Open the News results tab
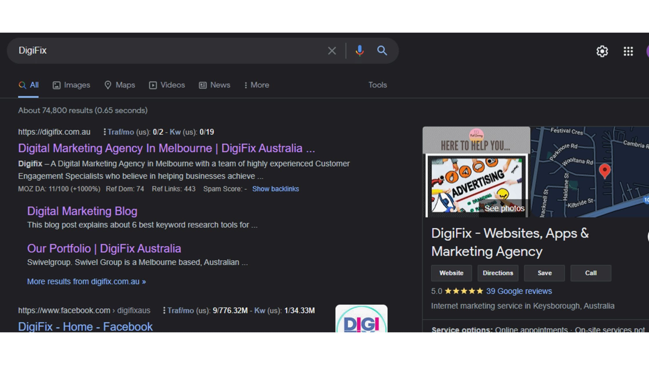Viewport: 649px width, 365px height. 214,85
